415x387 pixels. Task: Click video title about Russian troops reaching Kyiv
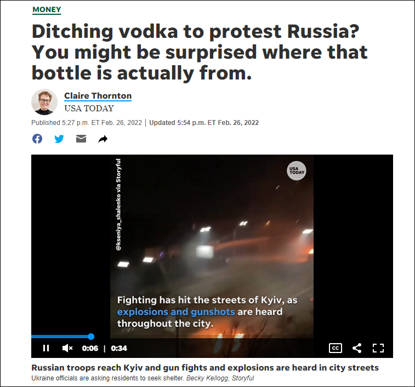click(205, 367)
